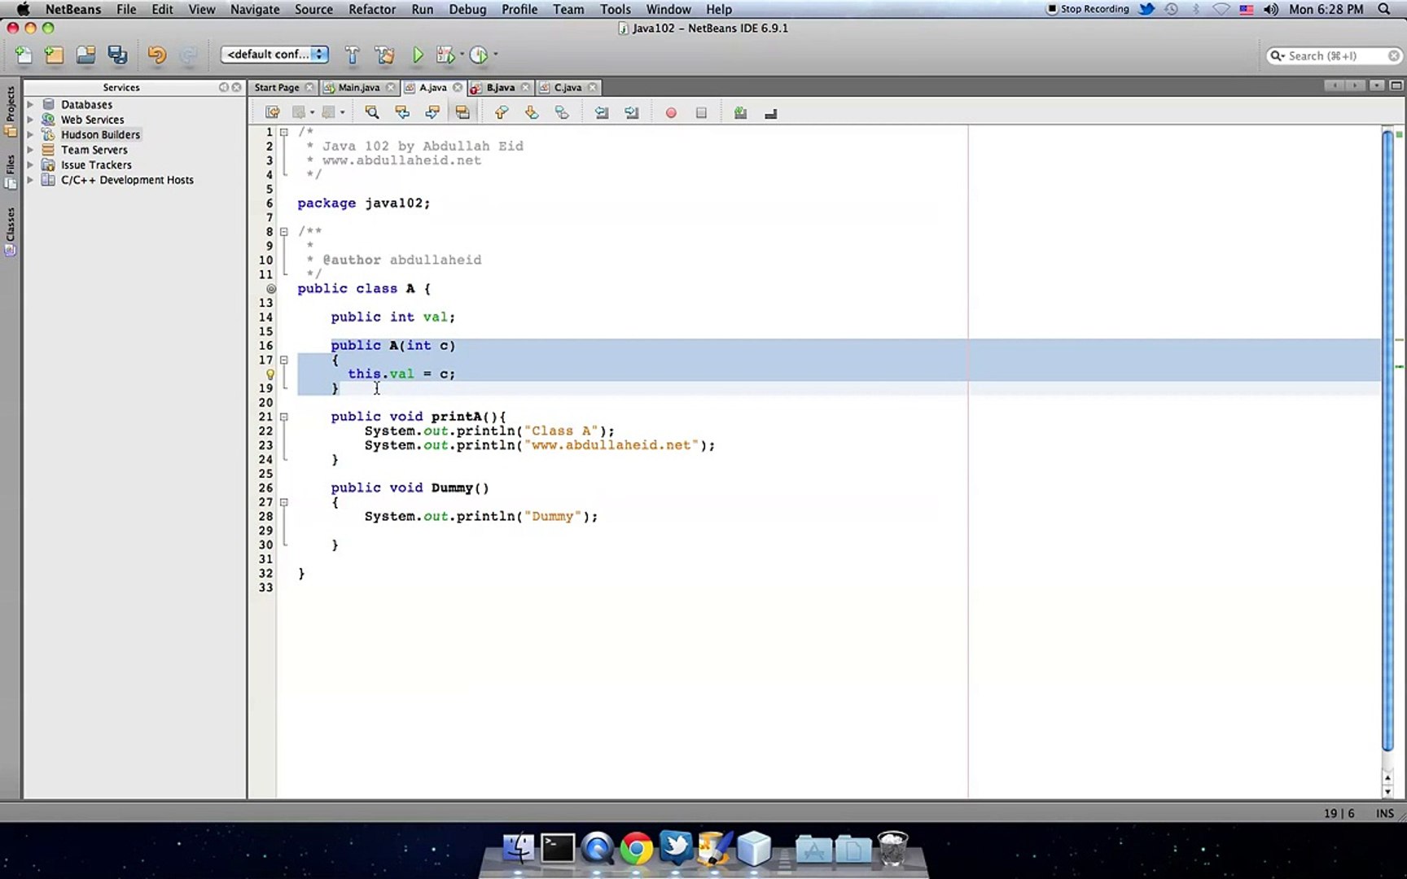Screen dimensions: 1407x879
Task: Click Stop Recording in the menu bar
Action: 1089,9
